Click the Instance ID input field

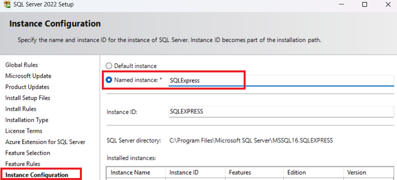point(281,112)
